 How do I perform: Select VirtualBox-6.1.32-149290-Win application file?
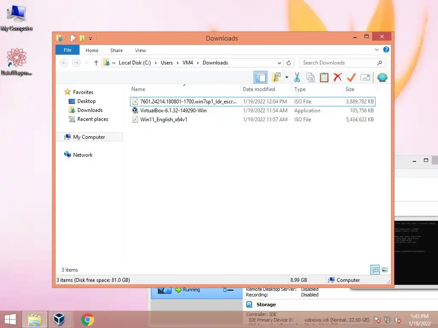coord(252,111)
